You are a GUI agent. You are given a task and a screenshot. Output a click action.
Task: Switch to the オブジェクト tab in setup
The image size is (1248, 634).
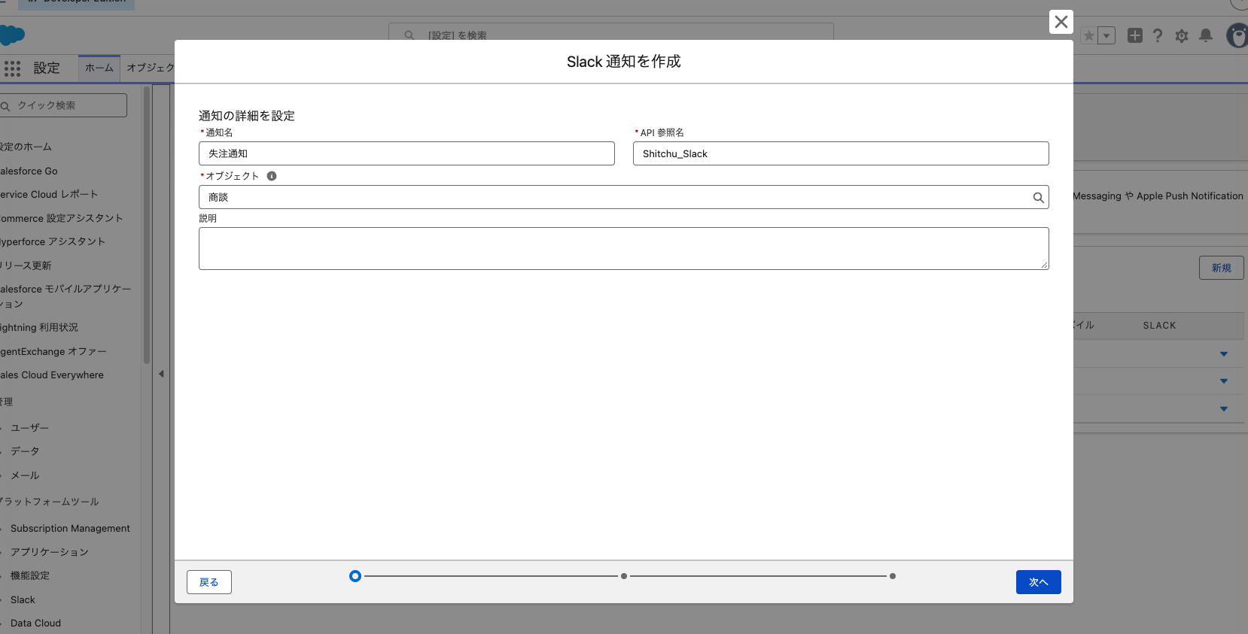tap(149, 68)
